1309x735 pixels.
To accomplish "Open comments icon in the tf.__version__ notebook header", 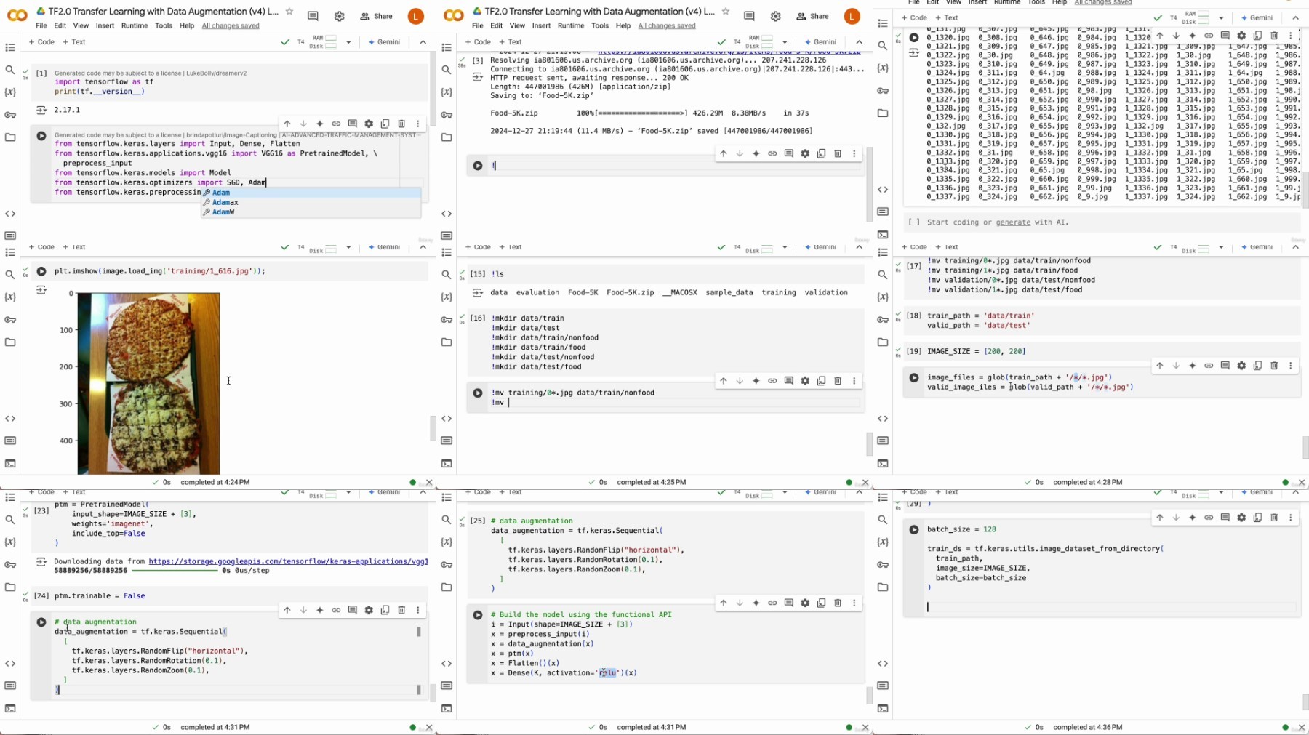I will pos(313,16).
